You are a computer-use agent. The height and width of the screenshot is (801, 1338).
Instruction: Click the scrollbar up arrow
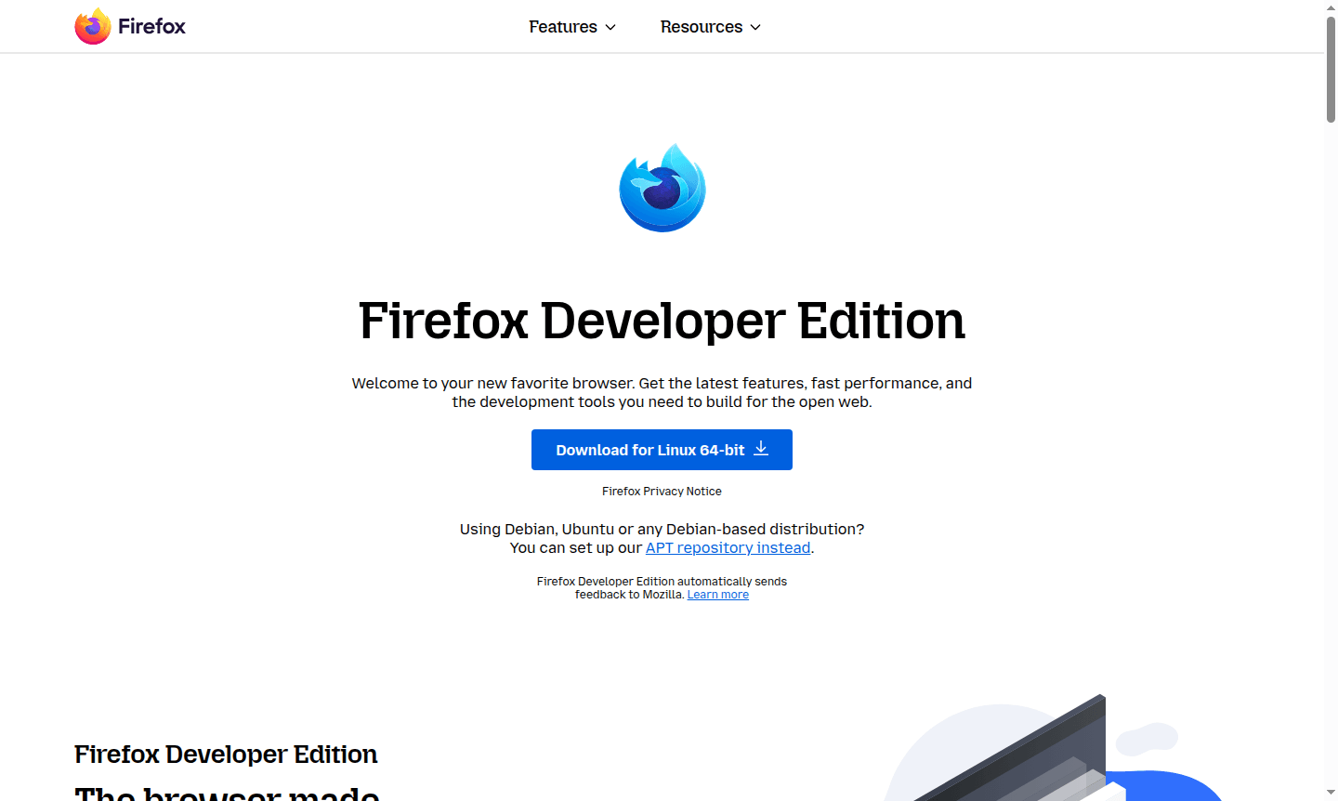pos(1330,7)
